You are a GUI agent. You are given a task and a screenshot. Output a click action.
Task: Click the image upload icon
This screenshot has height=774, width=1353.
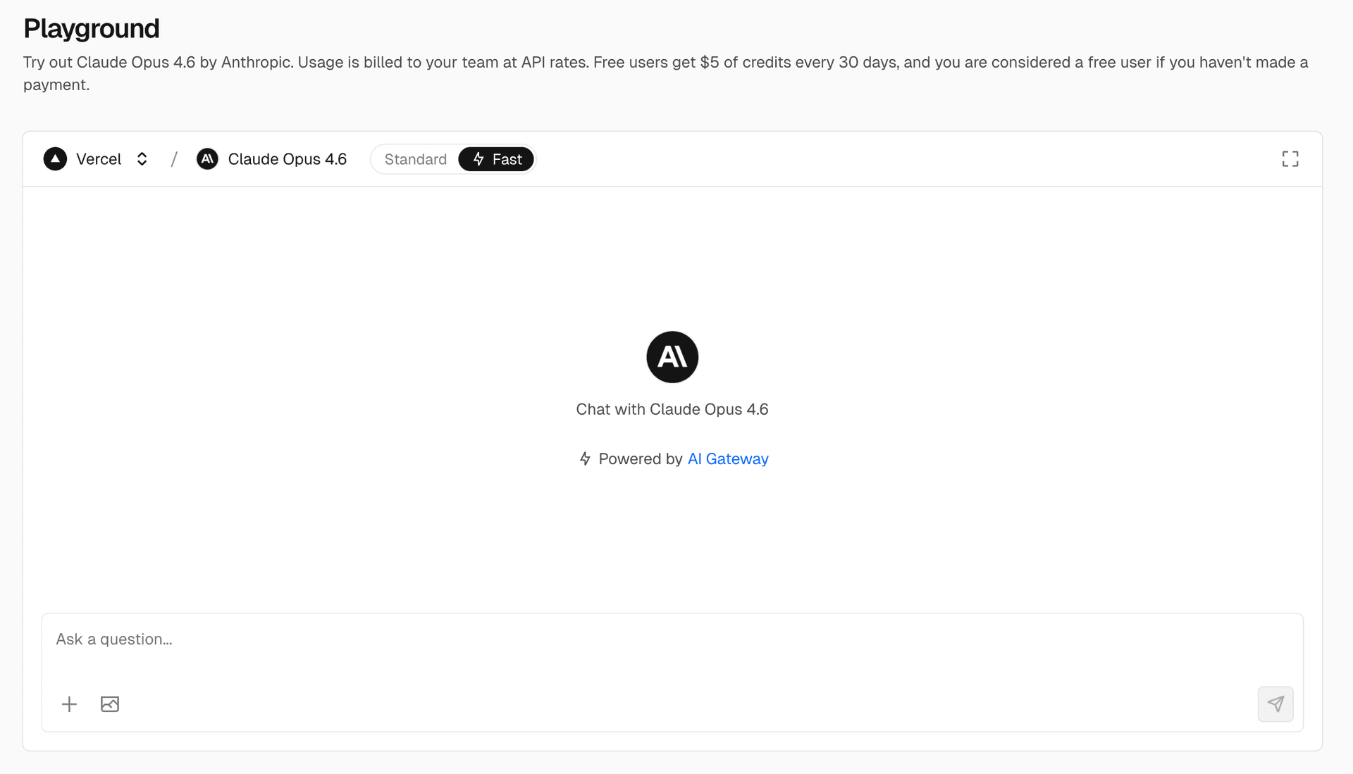coord(110,704)
